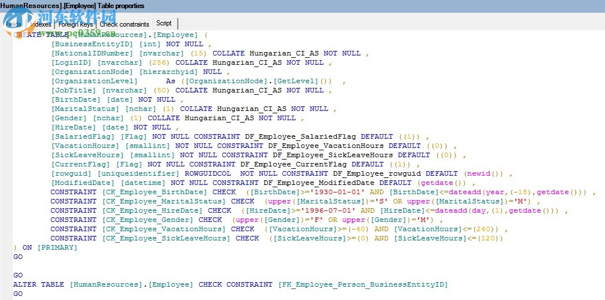Click the '1996-07-01' date literal
605x300 pixels.
coord(328,210)
